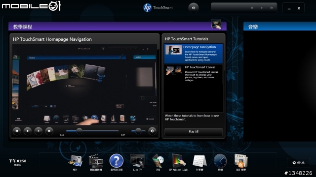This screenshot has height=177, width=316.
Task: Click the Personalize gear button
Action: pyautogui.click(x=298, y=163)
